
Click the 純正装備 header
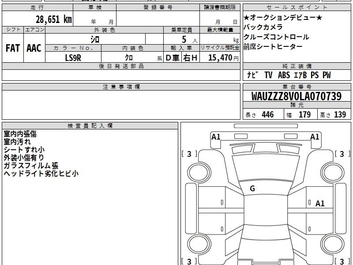click(x=297, y=66)
